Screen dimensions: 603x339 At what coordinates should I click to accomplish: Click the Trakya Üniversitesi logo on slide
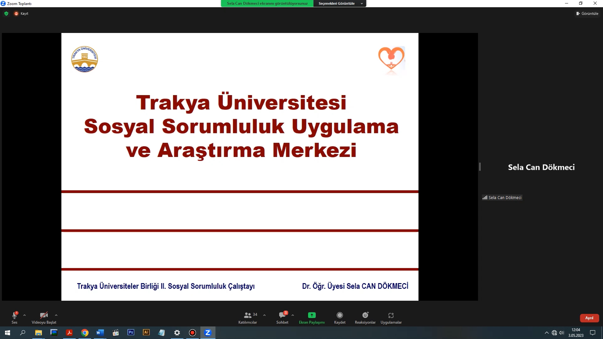[84, 59]
